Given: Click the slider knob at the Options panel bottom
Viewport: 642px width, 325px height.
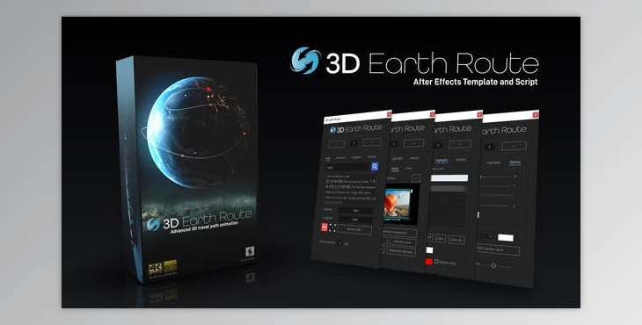Looking at the screenshot, I should coord(493,266).
